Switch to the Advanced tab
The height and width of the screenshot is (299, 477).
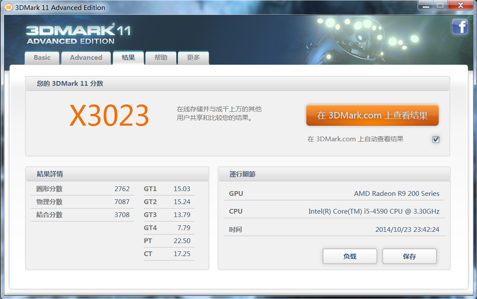point(86,58)
